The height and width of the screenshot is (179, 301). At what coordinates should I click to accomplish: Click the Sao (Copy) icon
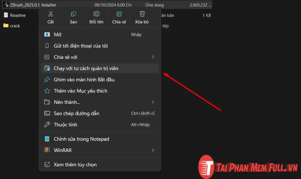click(73, 13)
